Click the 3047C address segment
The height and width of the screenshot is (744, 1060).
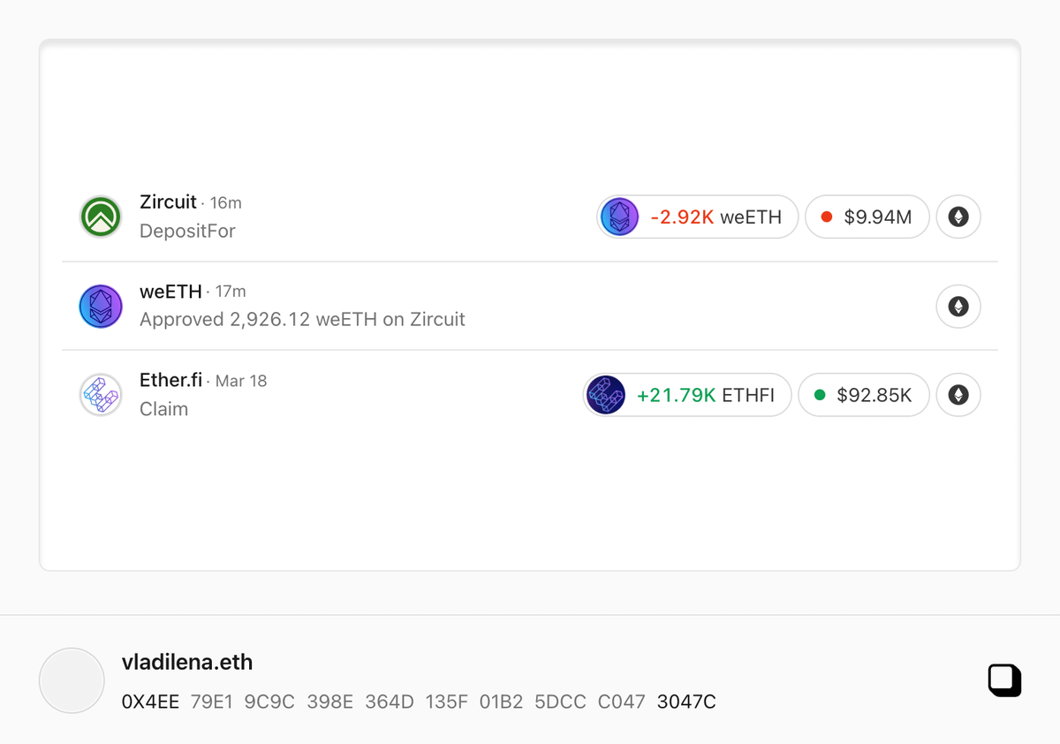(686, 702)
